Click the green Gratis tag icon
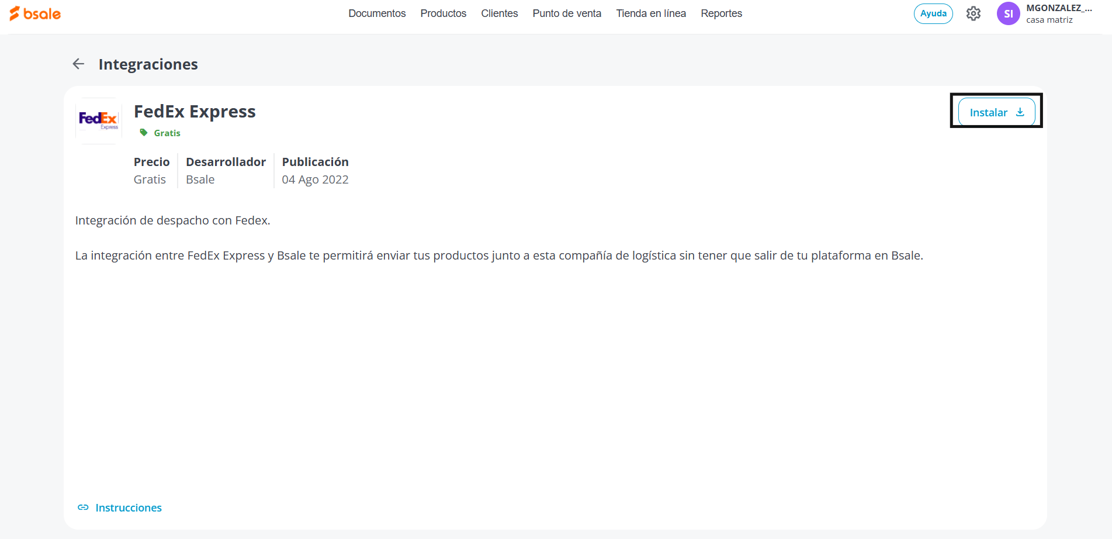1112x539 pixels. (x=144, y=133)
